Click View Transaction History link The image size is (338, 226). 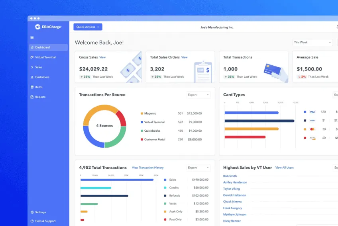pyautogui.click(x=147, y=168)
